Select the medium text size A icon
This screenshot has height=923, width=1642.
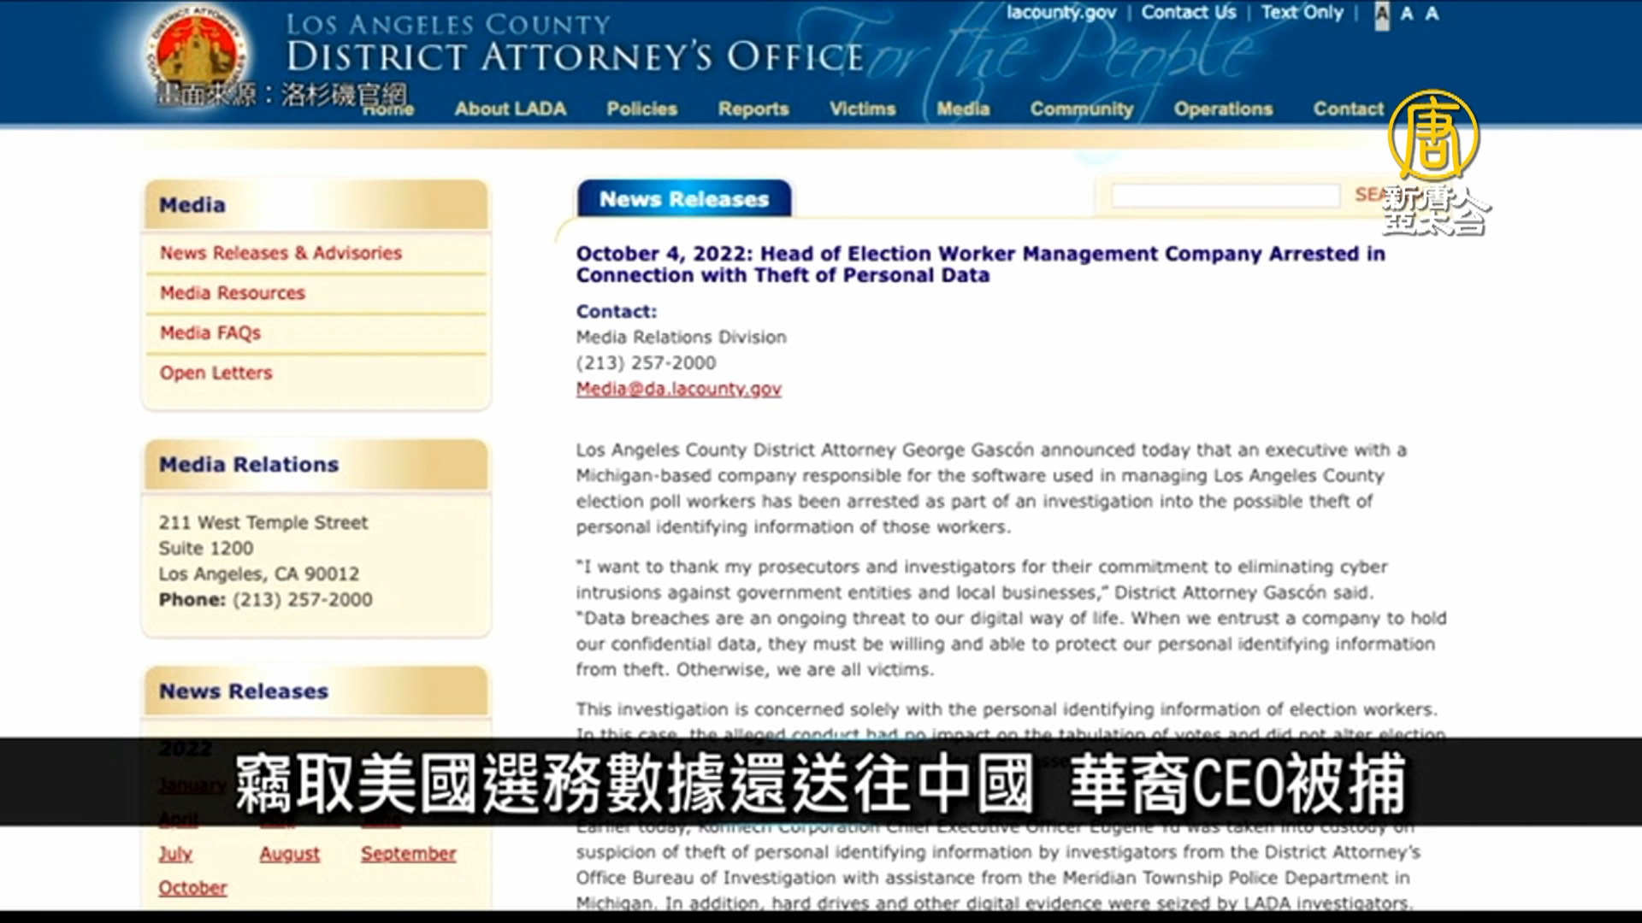pyautogui.click(x=1407, y=14)
